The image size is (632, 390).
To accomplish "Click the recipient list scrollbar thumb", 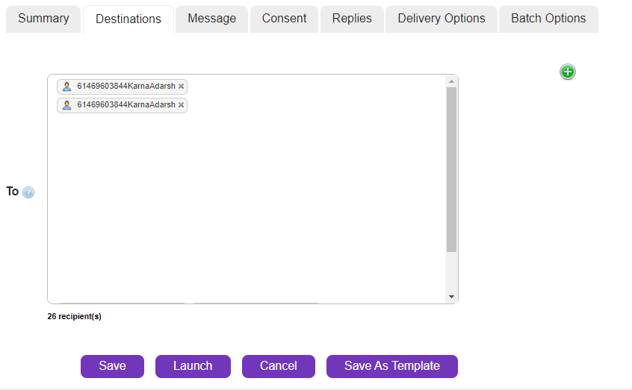I will 451,168.
